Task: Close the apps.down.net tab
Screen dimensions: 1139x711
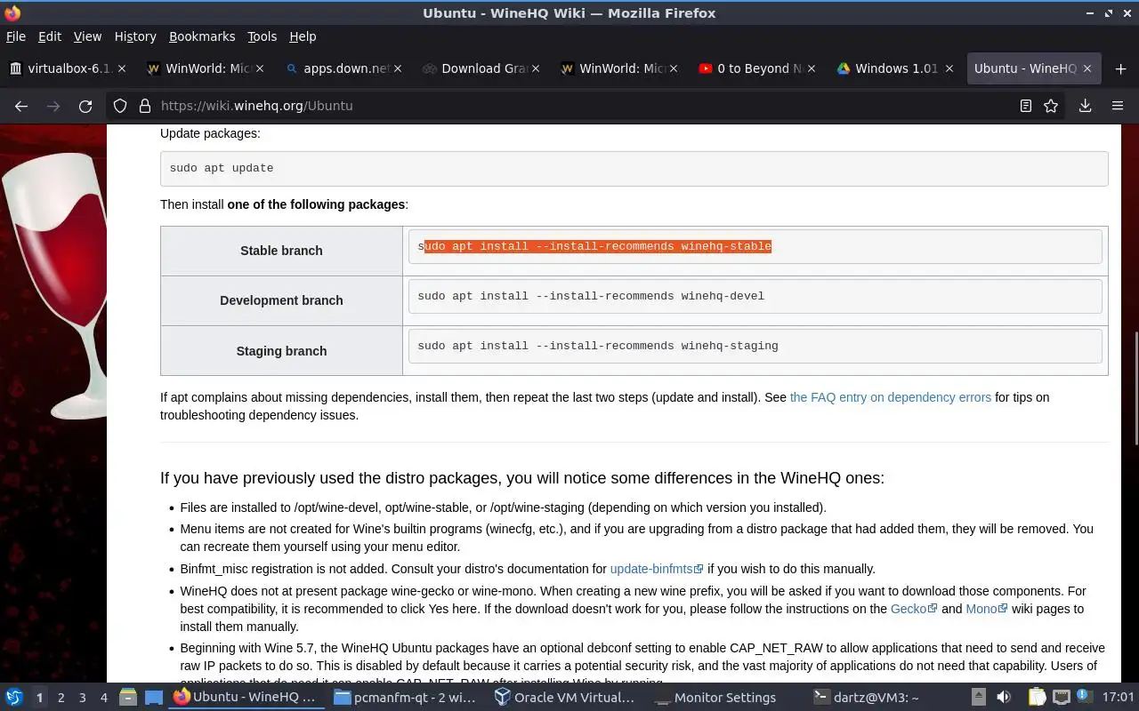Action: (398, 68)
